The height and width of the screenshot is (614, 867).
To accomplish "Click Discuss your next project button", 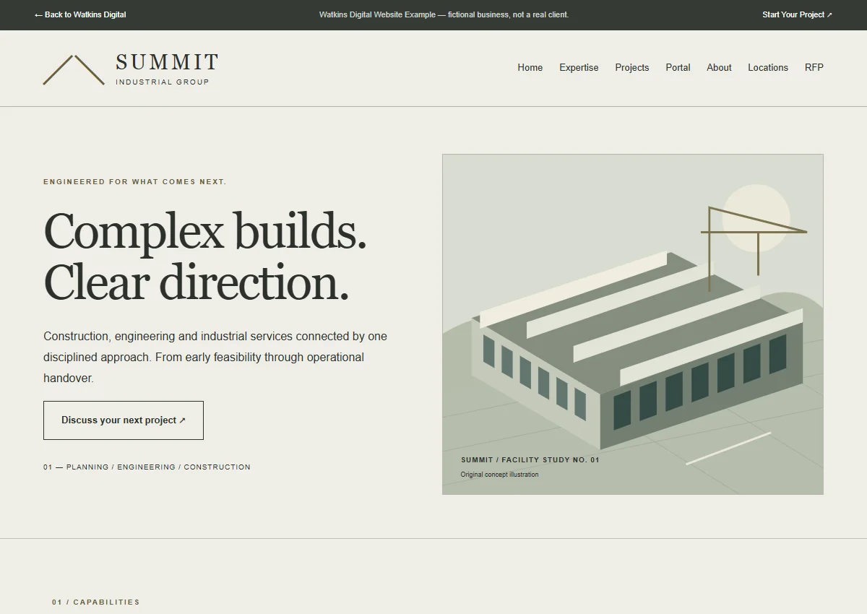I will tap(124, 420).
